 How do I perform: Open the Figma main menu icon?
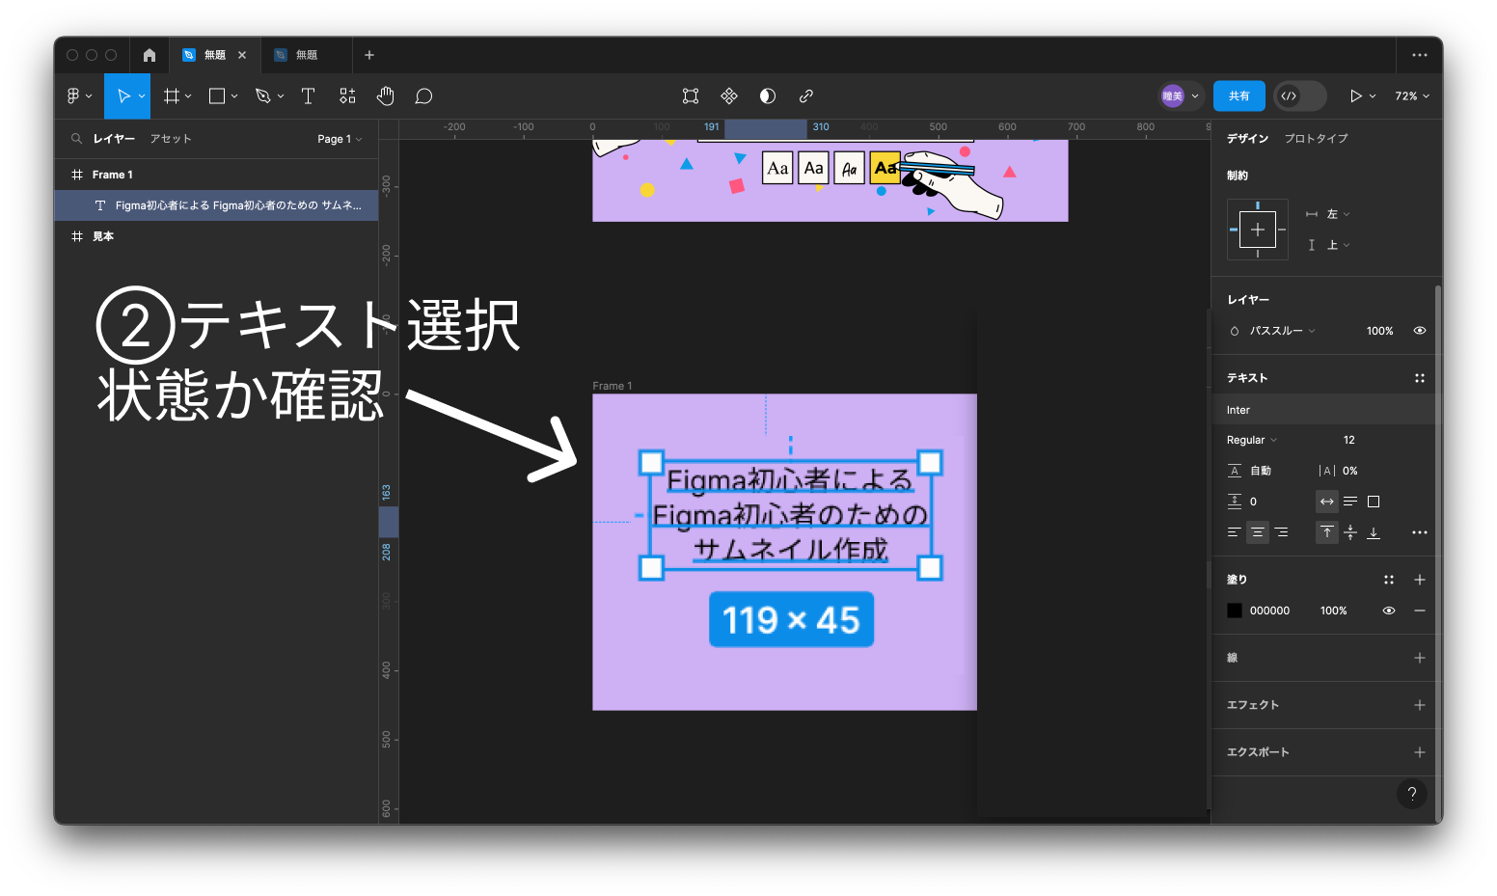point(73,95)
